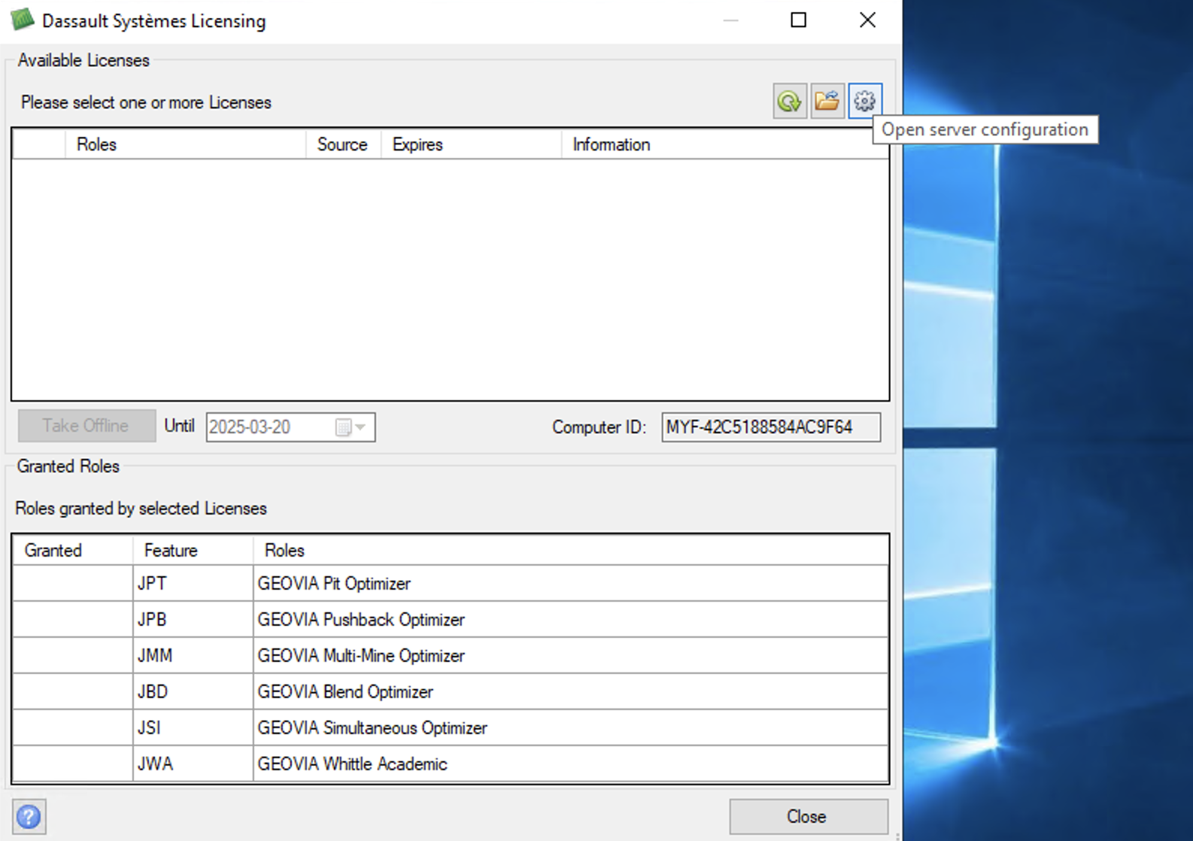Click the blue help question mark icon
The width and height of the screenshot is (1193, 841).
click(x=29, y=816)
